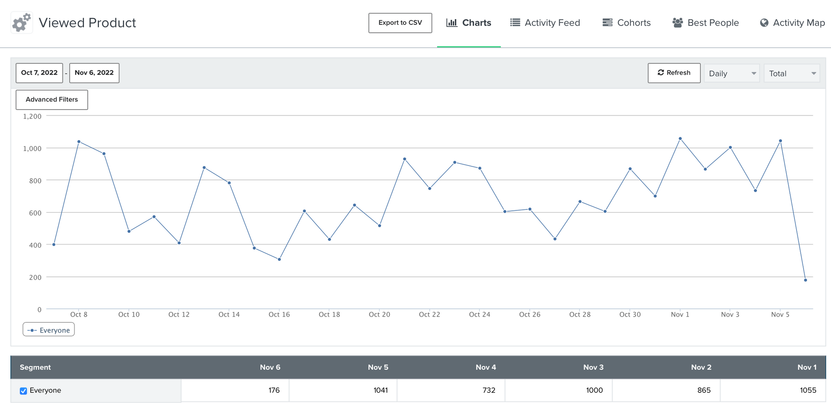831x407 pixels.
Task: Click the Cohorts table icon
Action: tap(607, 23)
